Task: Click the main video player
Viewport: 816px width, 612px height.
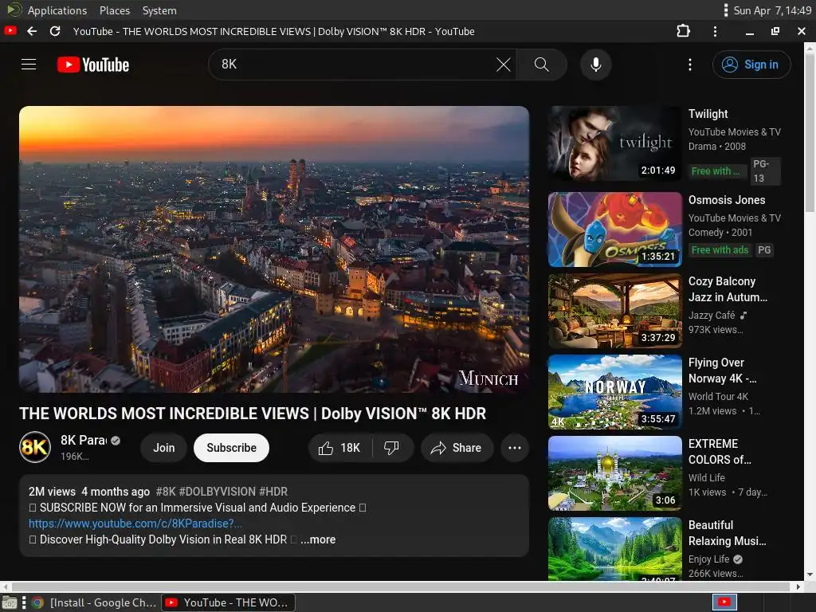Action: pyautogui.click(x=274, y=249)
